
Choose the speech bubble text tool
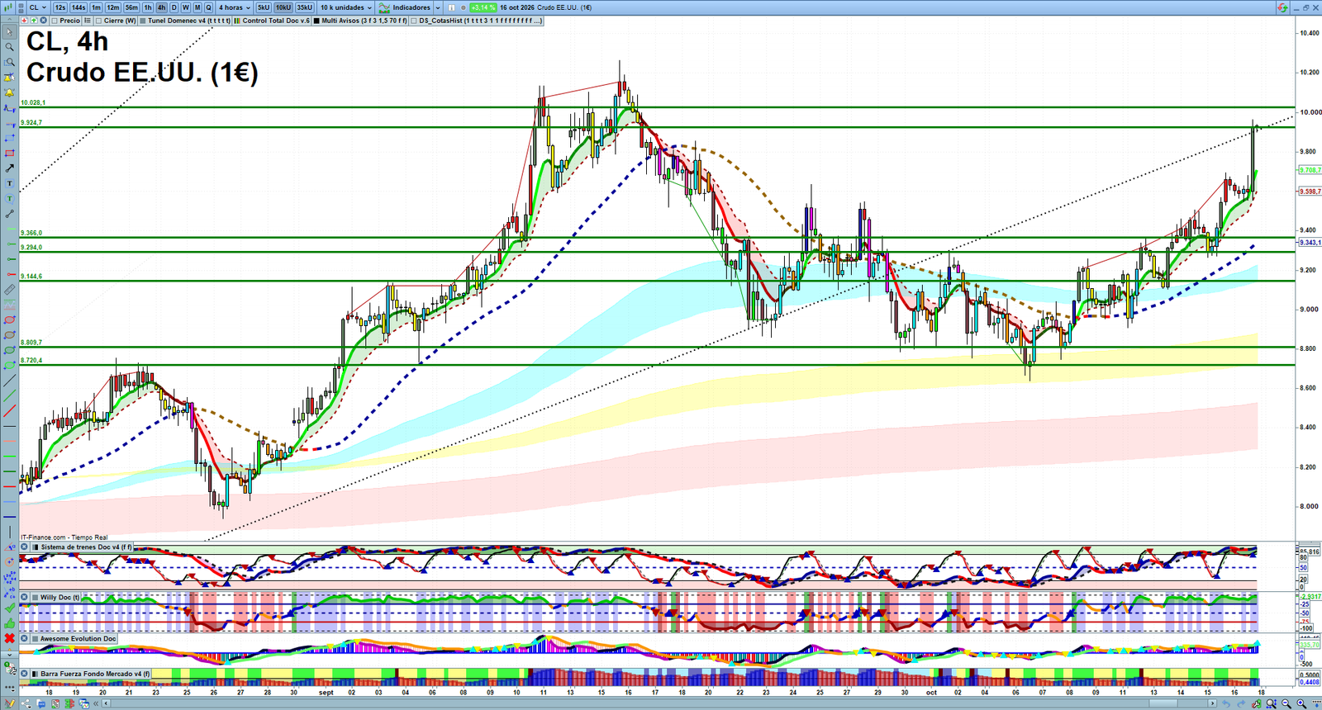click(x=9, y=198)
